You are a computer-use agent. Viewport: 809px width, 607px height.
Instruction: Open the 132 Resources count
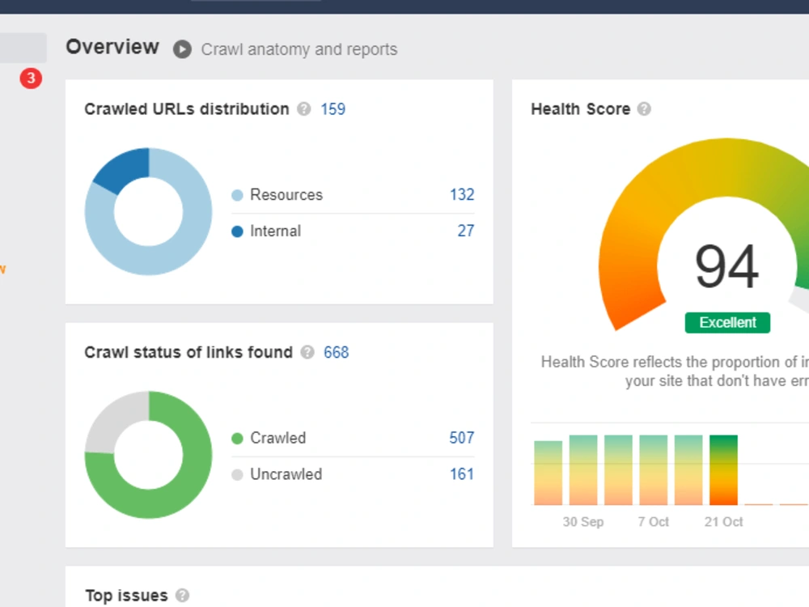coord(462,194)
